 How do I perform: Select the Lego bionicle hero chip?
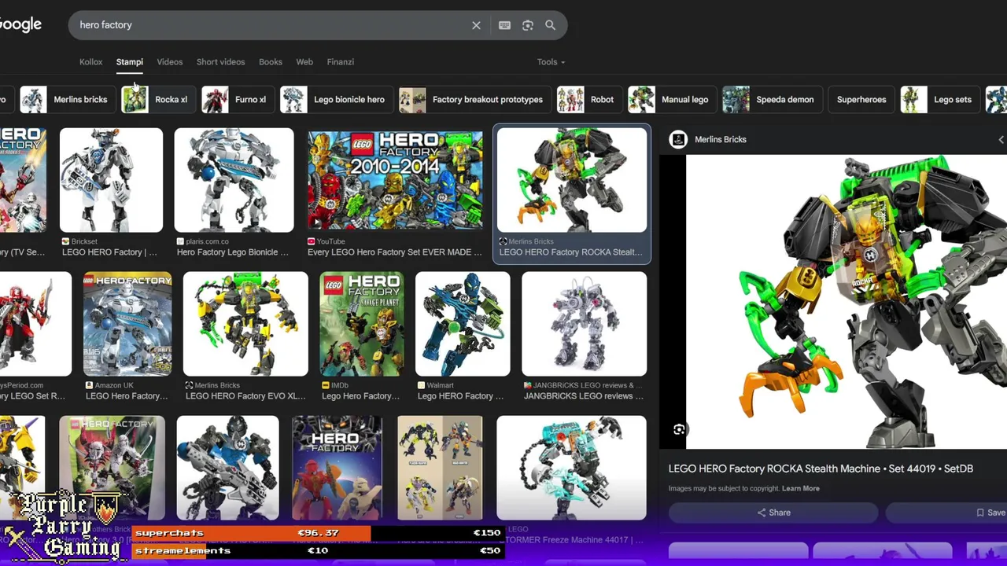click(335, 100)
